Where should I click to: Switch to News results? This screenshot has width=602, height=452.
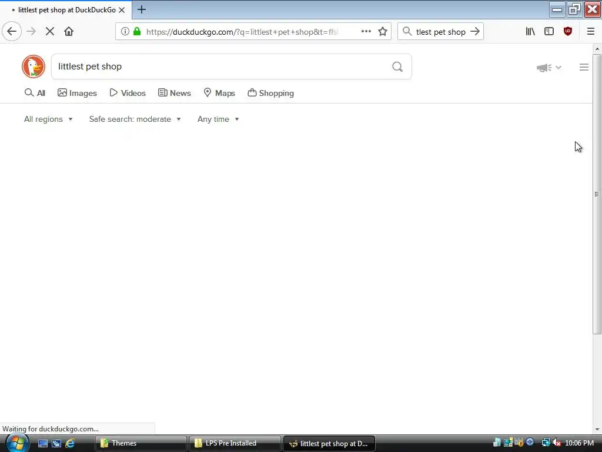click(174, 93)
